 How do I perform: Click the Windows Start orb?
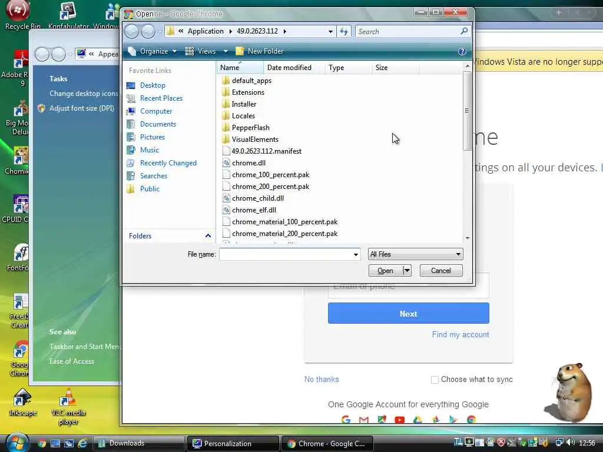16,442
